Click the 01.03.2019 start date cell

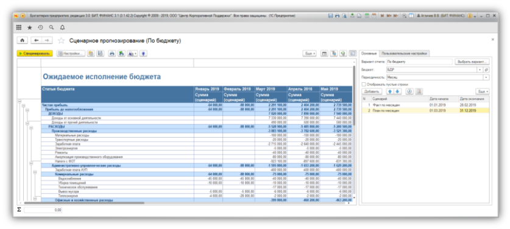pyautogui.click(x=443, y=111)
